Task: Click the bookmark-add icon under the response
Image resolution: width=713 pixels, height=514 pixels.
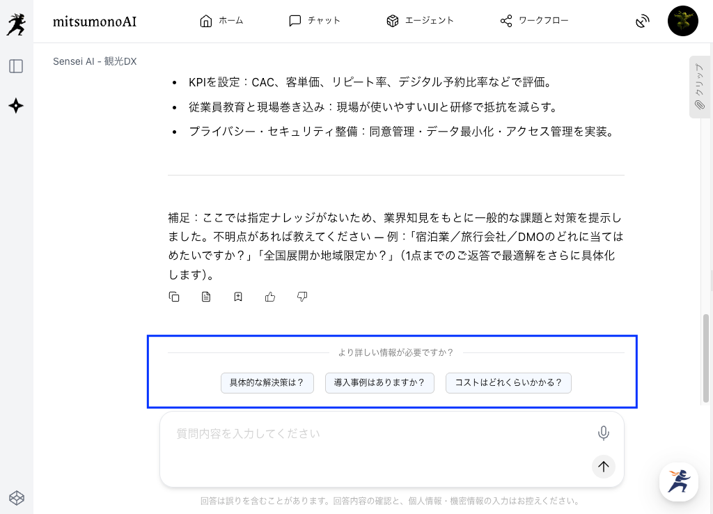Action: (238, 297)
